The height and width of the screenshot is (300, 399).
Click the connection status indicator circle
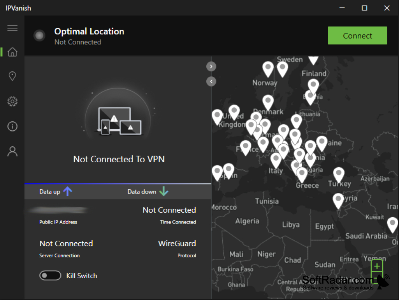(x=39, y=36)
